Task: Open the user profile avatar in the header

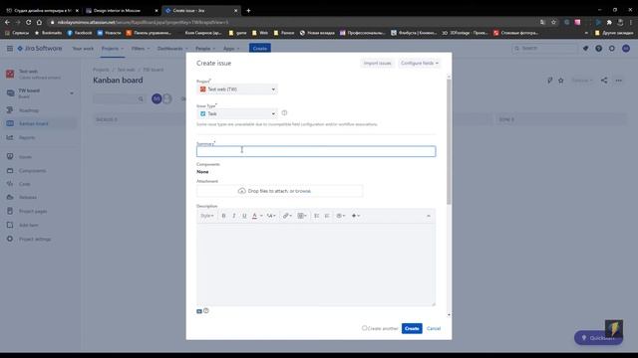Action: click(626, 49)
